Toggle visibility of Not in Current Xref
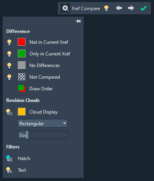 point(9,42)
